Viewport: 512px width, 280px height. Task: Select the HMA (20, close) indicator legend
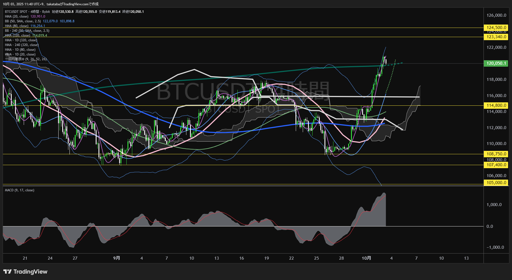click(x=17, y=16)
